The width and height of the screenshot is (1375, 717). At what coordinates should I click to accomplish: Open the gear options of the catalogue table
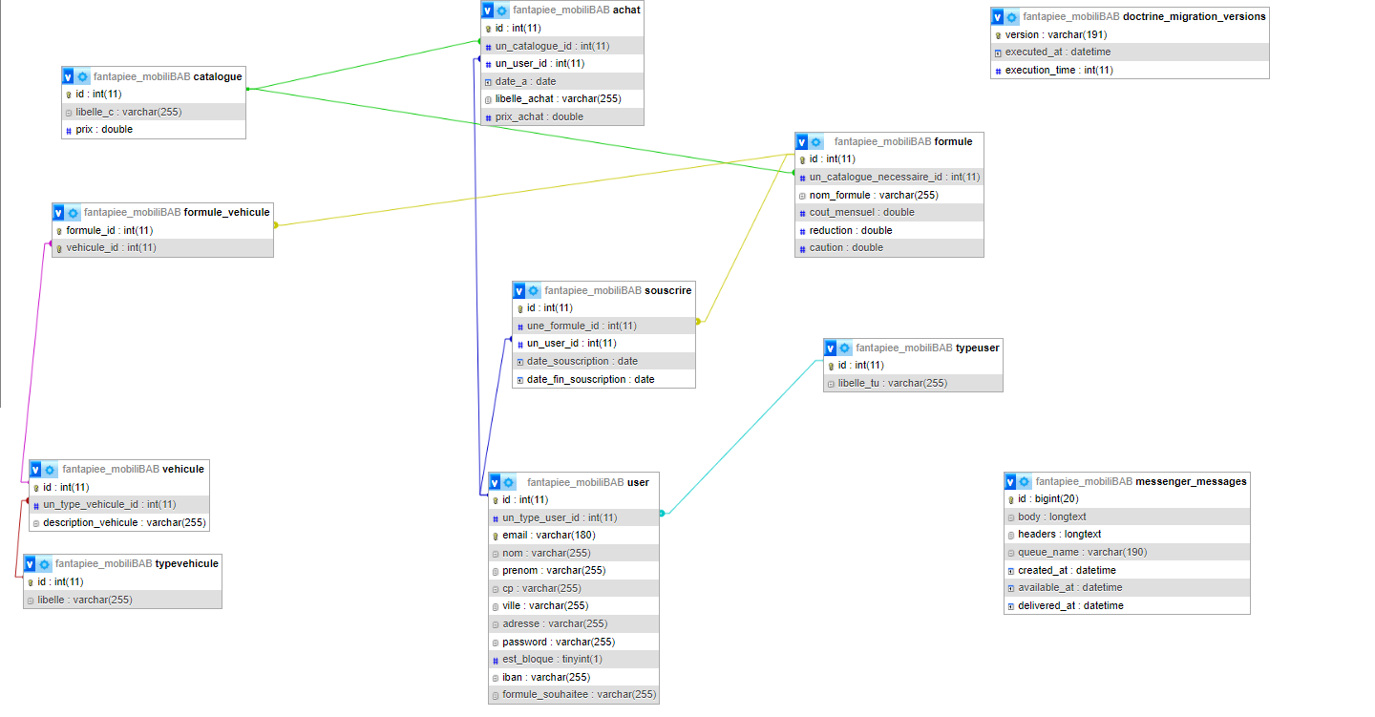pos(83,76)
